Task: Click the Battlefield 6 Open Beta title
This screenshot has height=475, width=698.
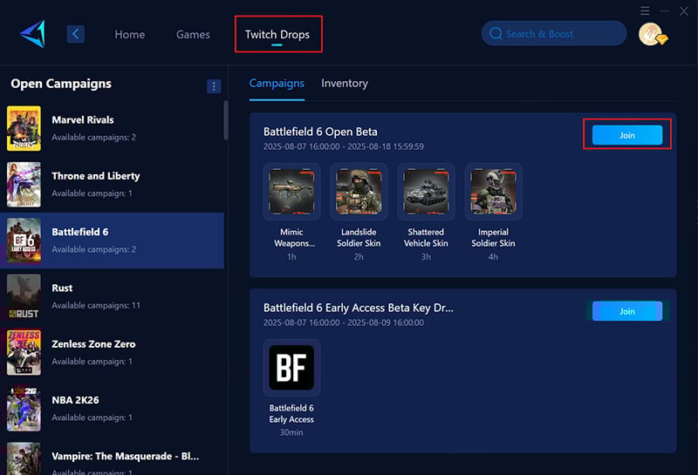Action: click(x=320, y=132)
